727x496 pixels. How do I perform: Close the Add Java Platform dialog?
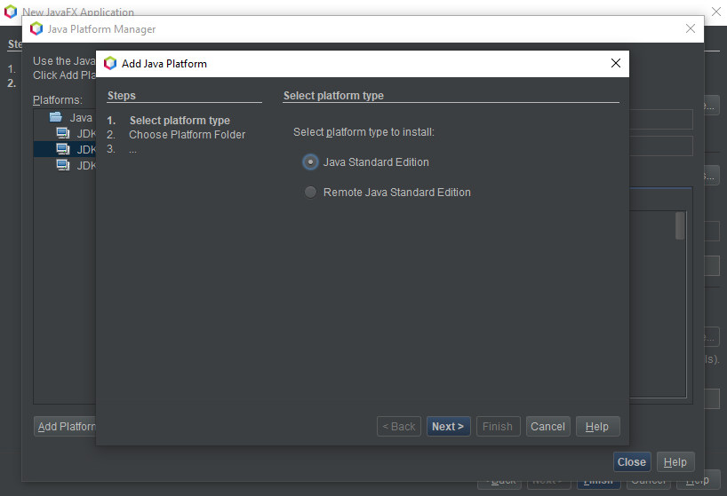coord(616,63)
